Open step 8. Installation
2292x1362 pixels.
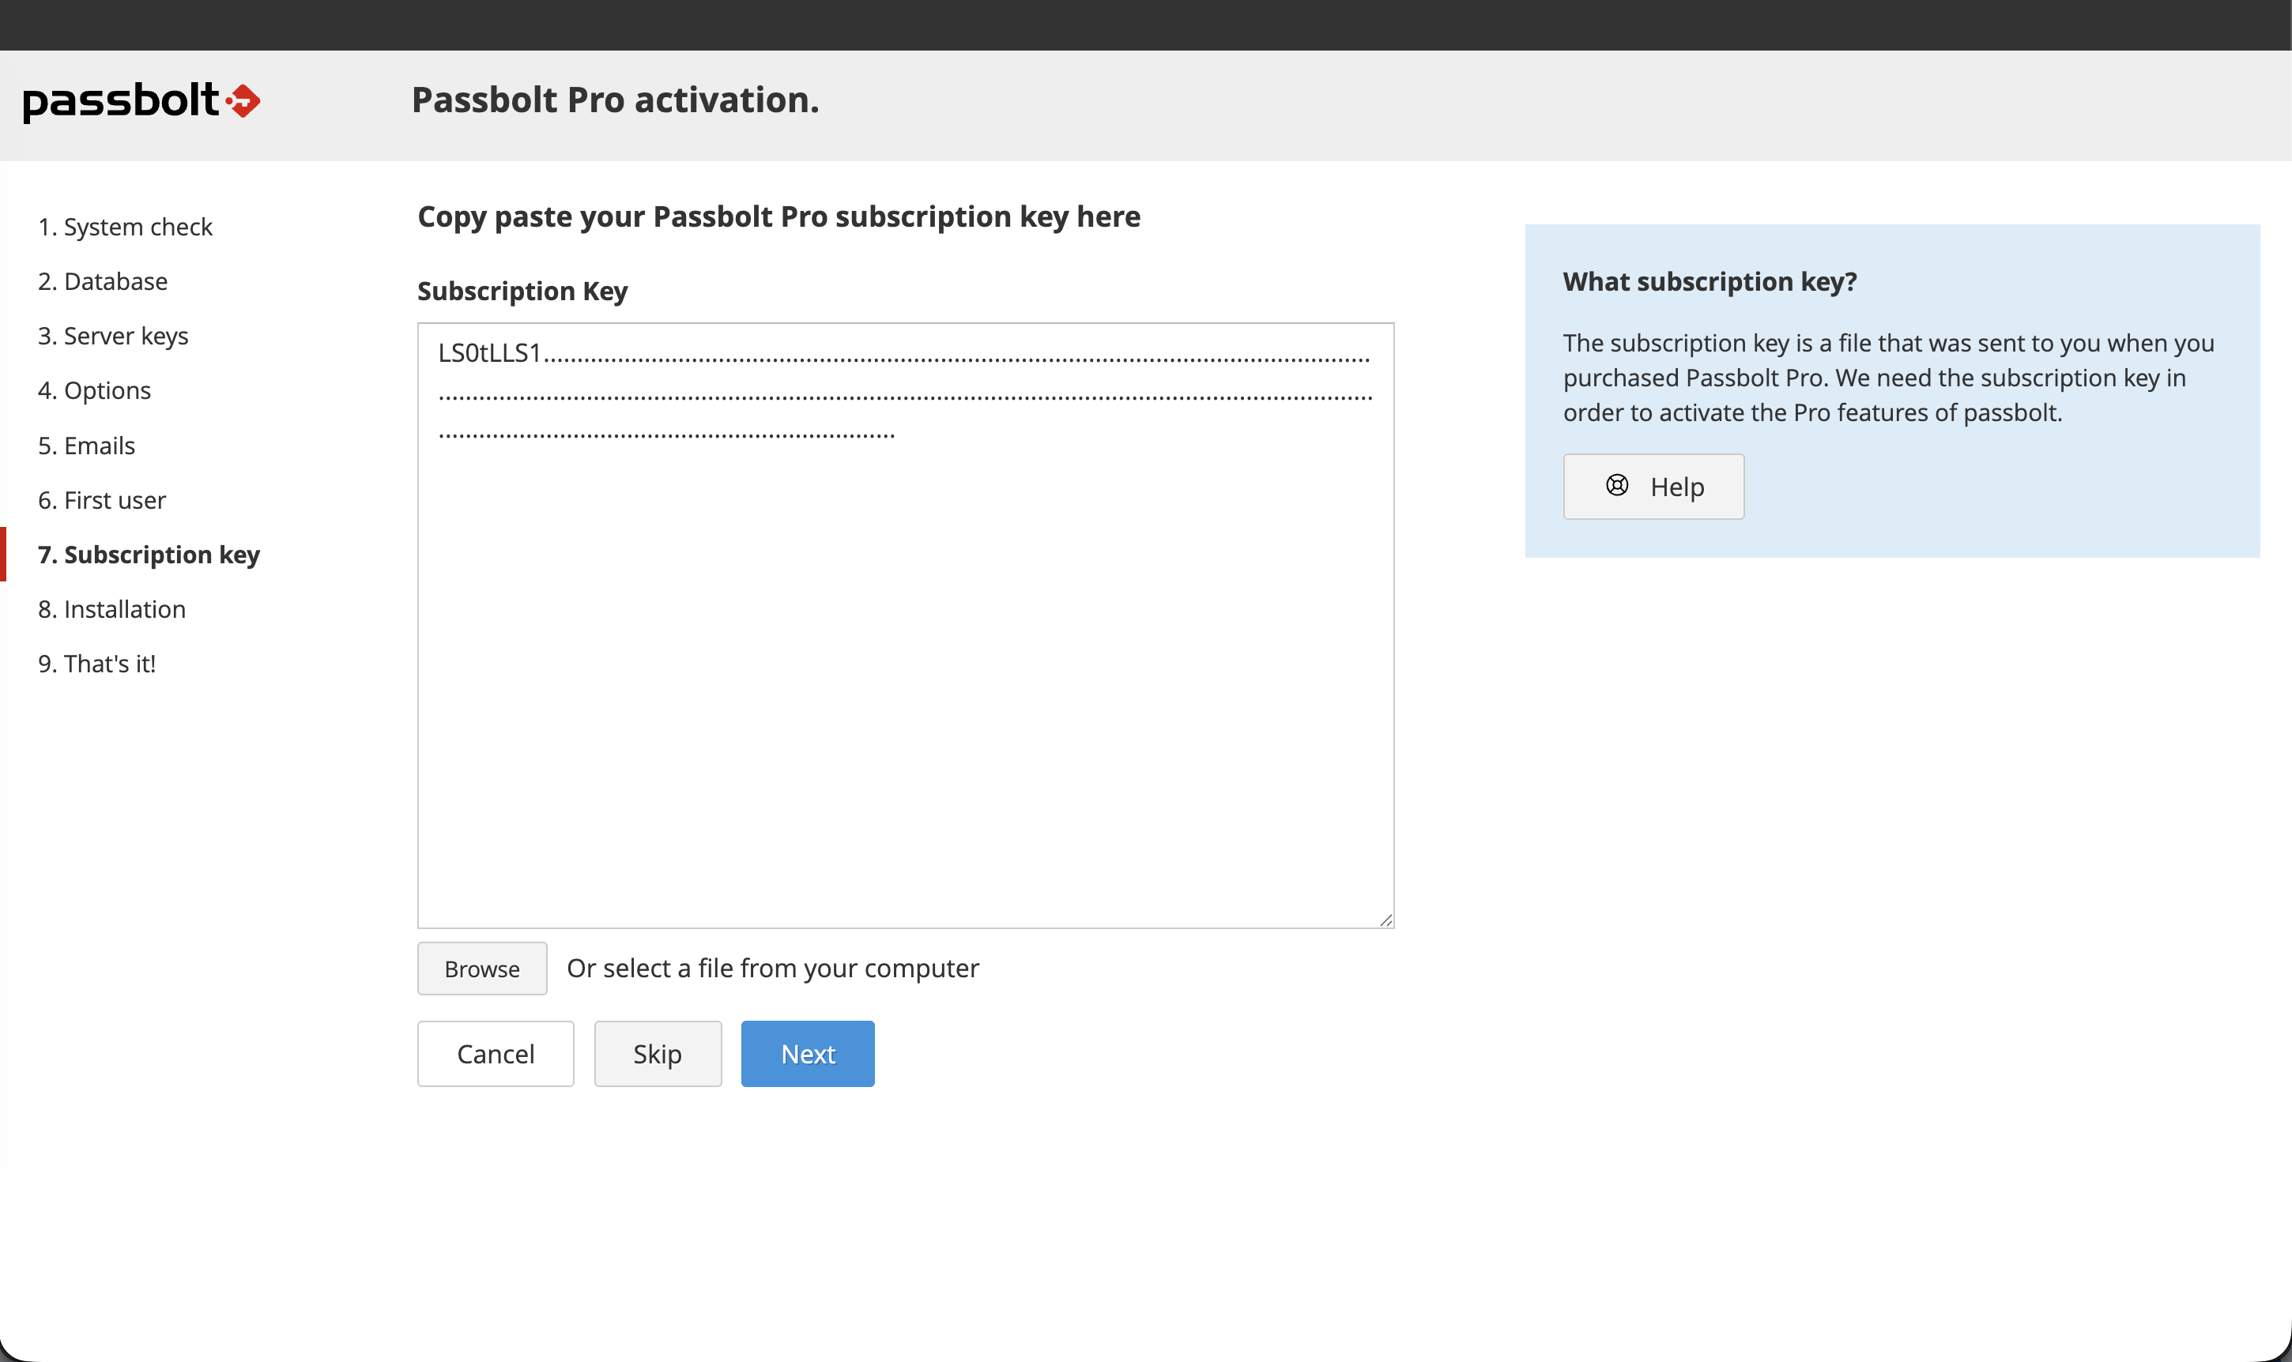(112, 609)
